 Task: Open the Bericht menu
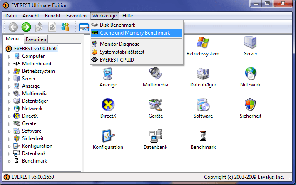pyautogui.click(x=53, y=16)
